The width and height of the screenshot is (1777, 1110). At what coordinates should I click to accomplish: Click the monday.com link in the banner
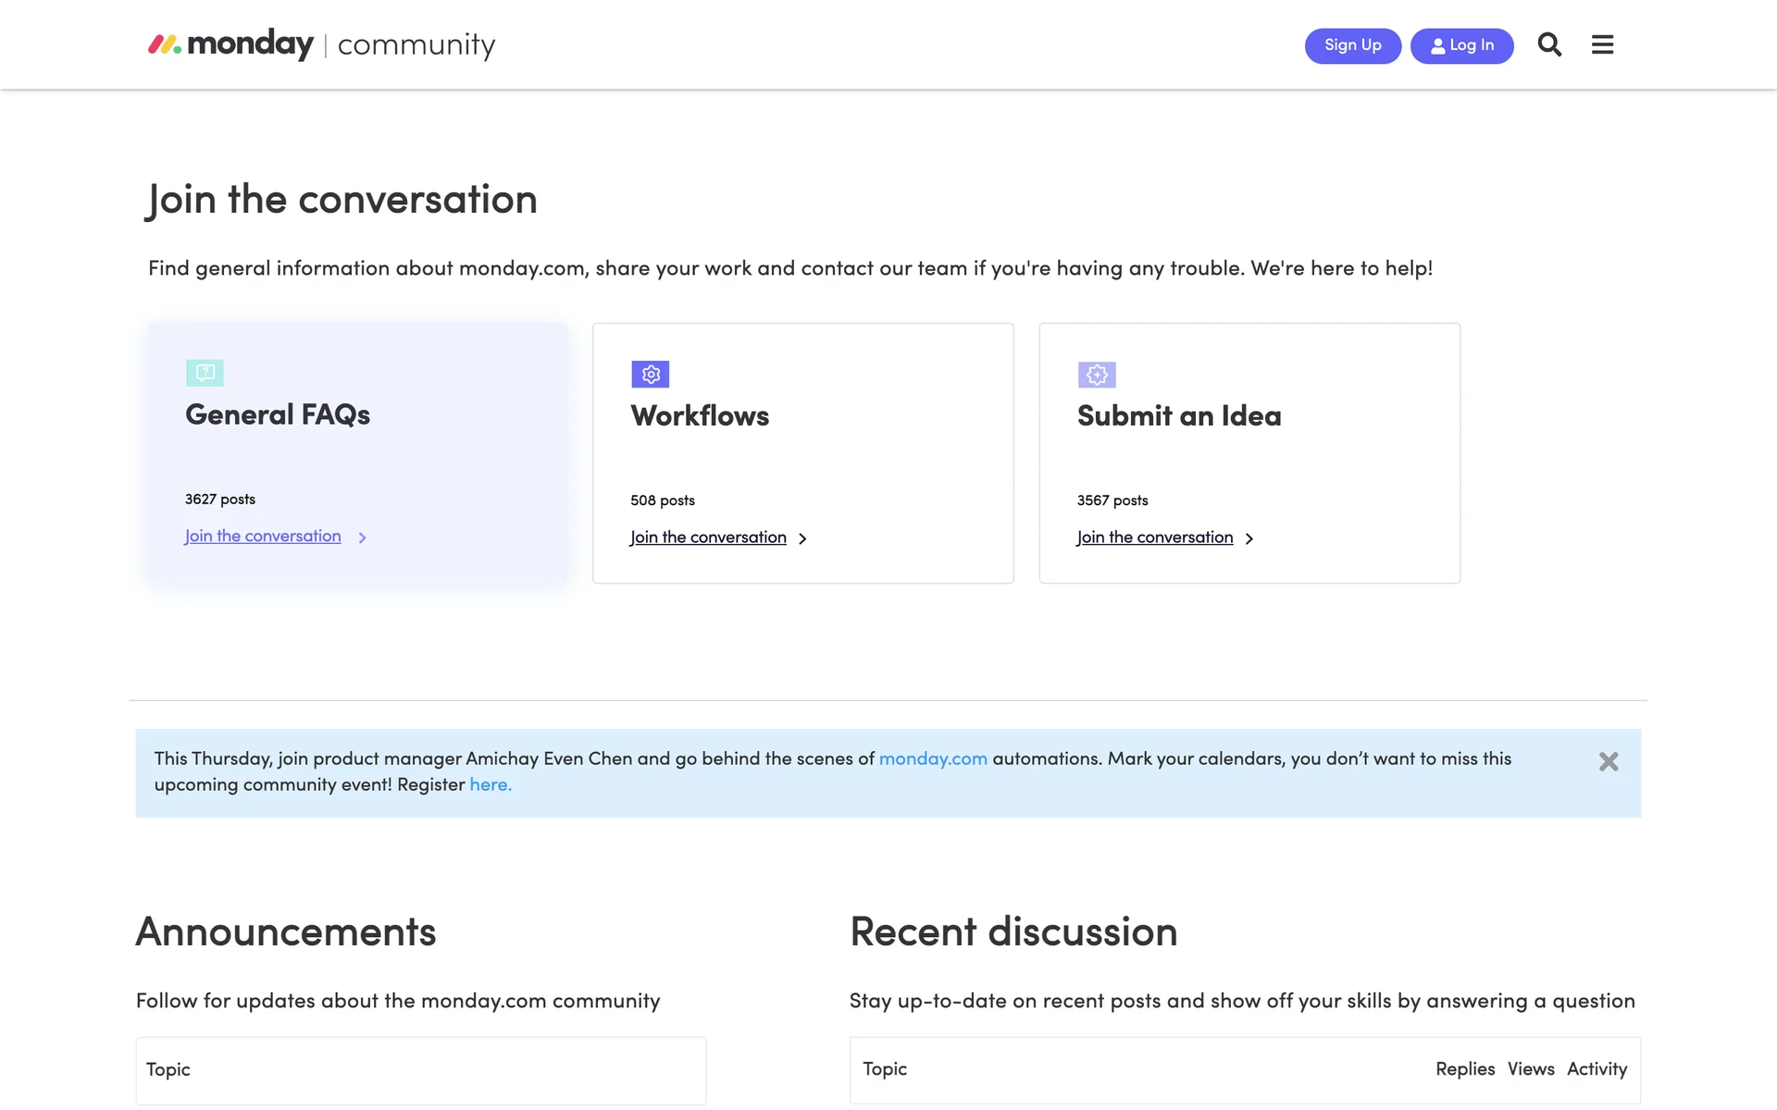932,758
